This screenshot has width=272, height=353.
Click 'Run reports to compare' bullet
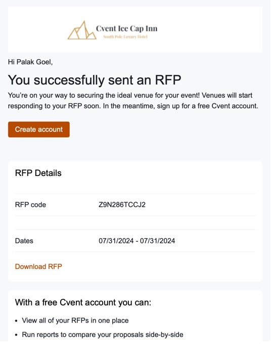coord(102,334)
